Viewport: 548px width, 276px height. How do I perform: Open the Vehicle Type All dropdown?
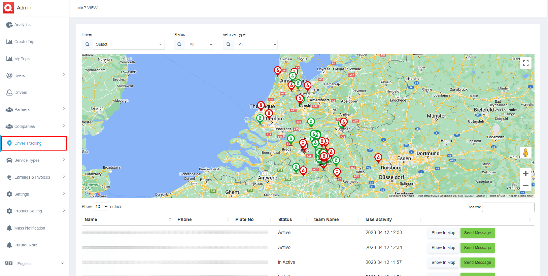pos(256,44)
